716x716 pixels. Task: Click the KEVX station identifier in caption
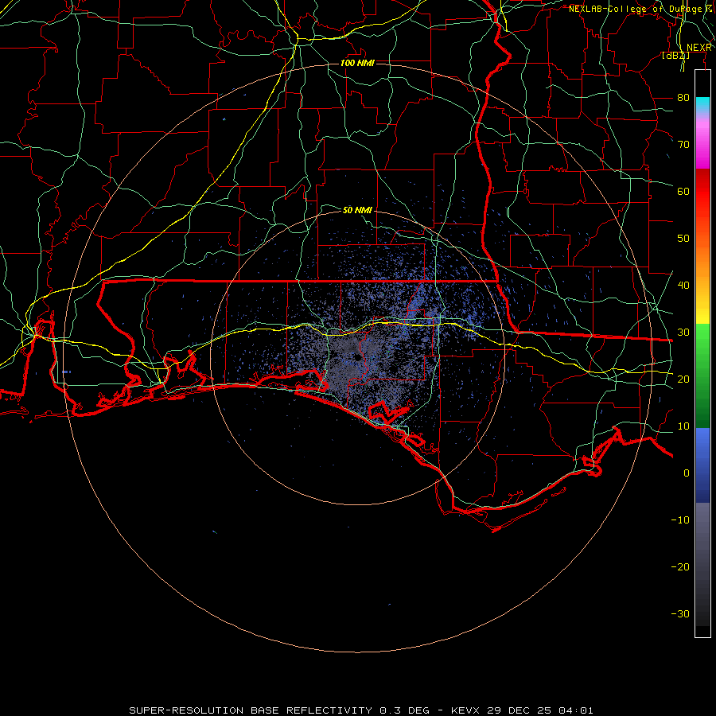click(465, 710)
